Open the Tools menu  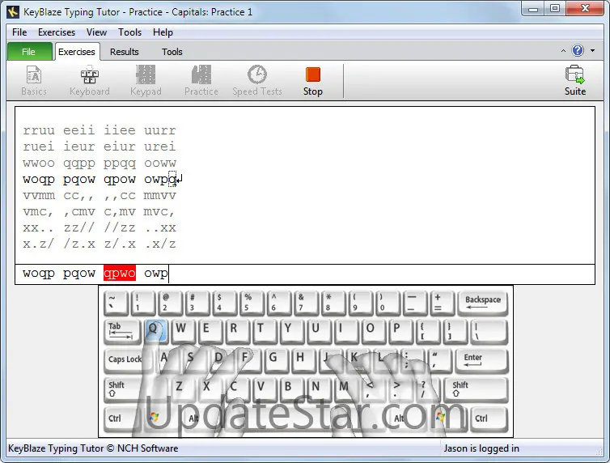[x=129, y=32]
